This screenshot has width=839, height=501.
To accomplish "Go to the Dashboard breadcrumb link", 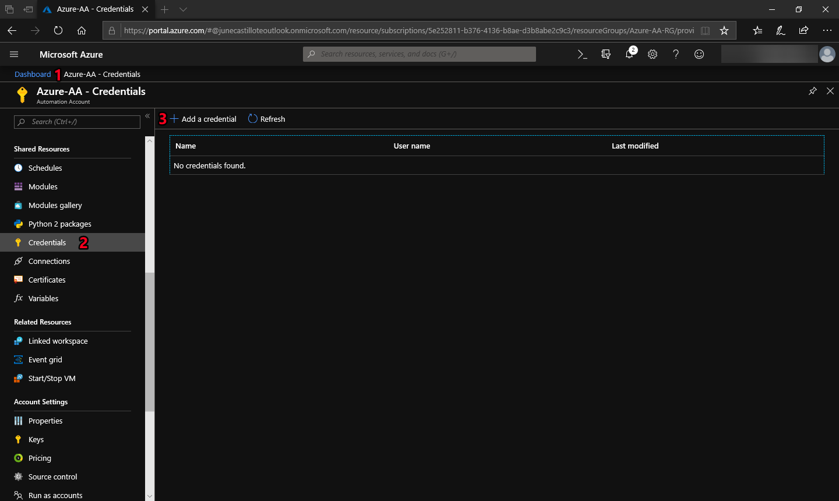I will coord(33,74).
